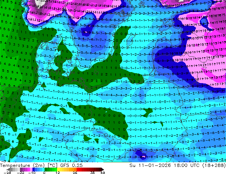
Task: Pick the dark maroon arrow legend end at 48
Action: 103,169
